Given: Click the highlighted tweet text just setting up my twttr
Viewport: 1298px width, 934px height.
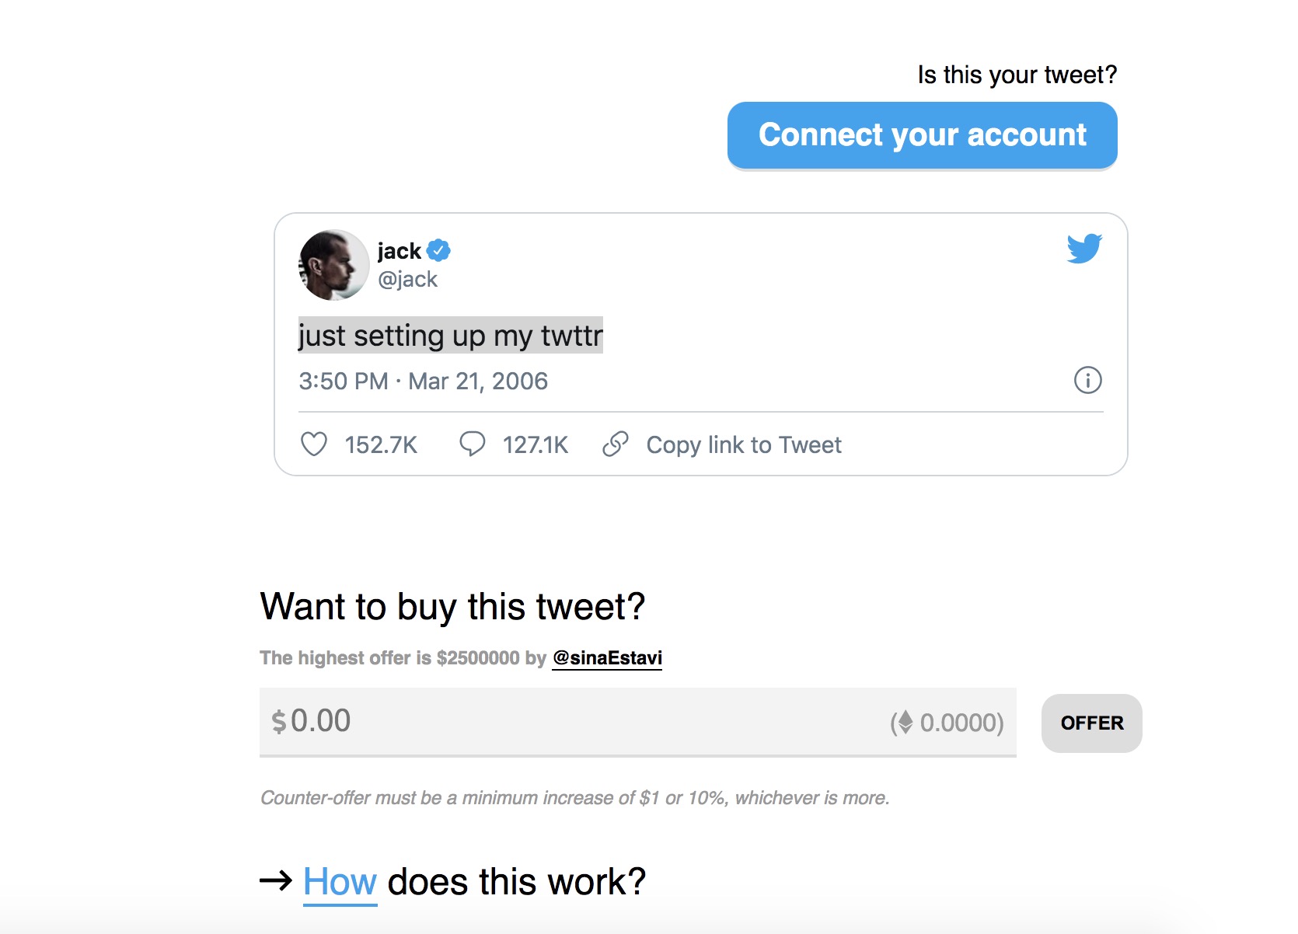Looking at the screenshot, I should point(450,336).
